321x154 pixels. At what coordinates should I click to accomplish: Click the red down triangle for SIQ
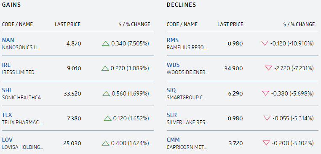pos(265,93)
